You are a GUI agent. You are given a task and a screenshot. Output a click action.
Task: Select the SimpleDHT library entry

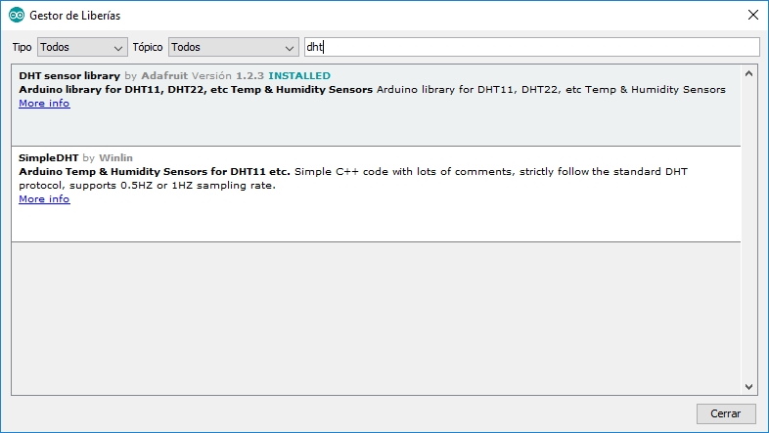click(376, 194)
